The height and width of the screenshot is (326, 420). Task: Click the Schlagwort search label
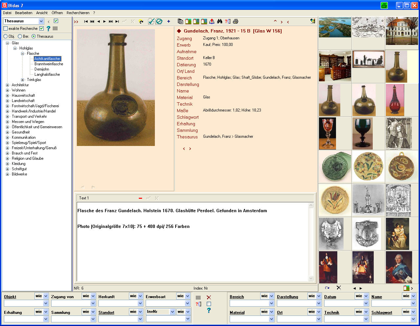382,313
